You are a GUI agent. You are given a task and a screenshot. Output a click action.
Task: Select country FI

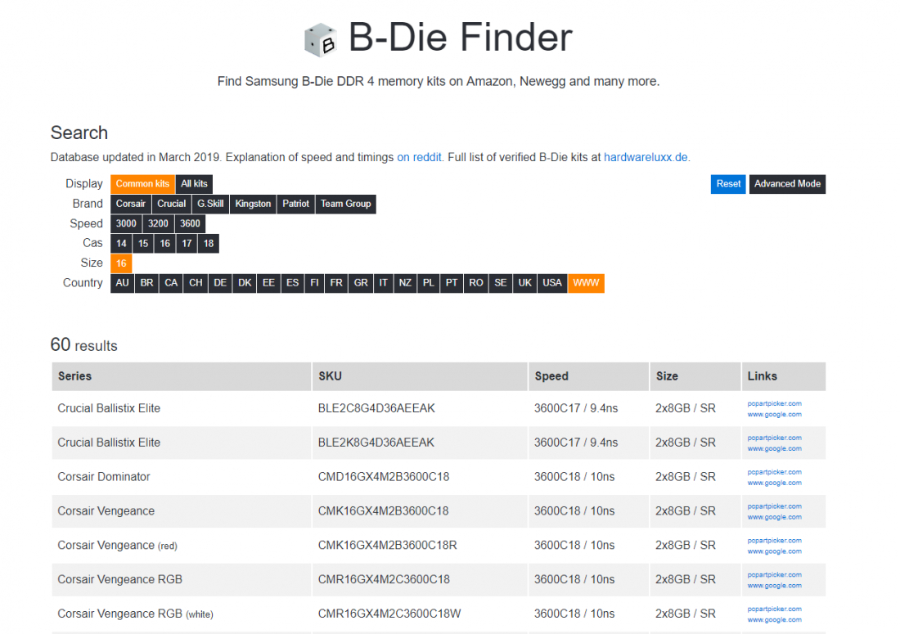click(314, 283)
